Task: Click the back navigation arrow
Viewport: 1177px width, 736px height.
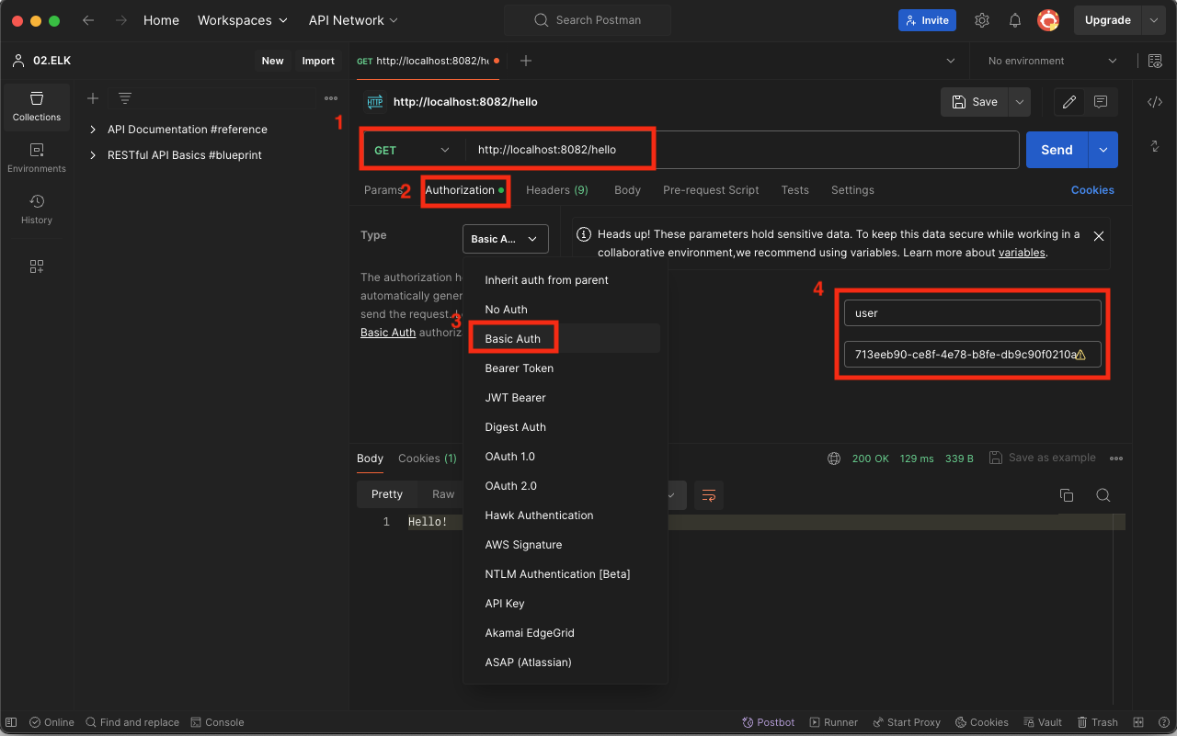Action: (88, 20)
